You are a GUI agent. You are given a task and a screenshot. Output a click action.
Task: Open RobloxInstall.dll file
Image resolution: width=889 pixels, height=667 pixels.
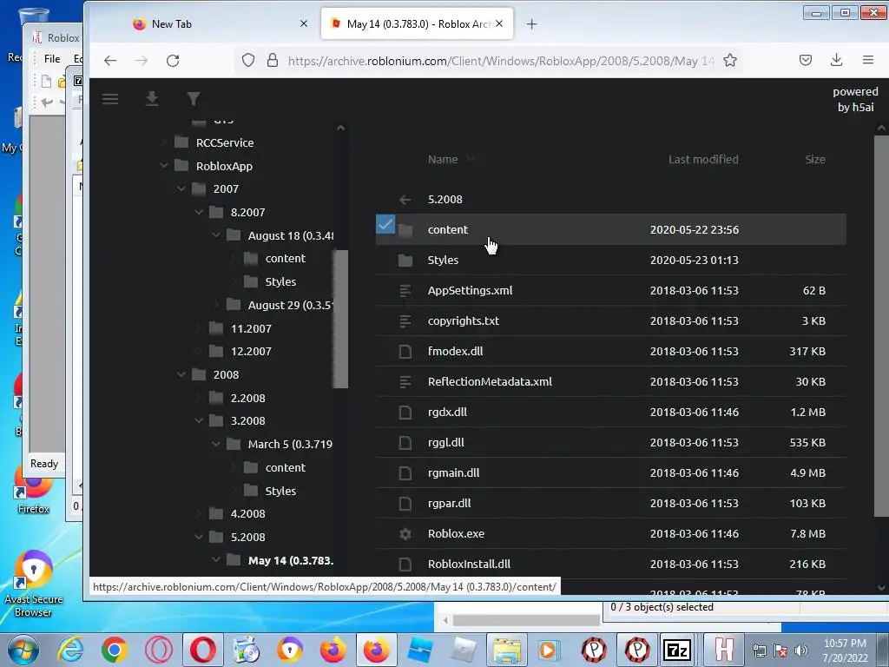(x=469, y=565)
